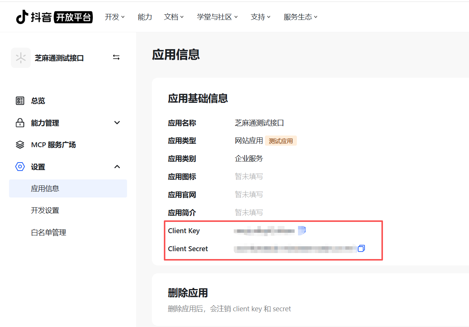469x327 pixels.
Task: Click the hexagon settings icon beside 设置
Action: pos(20,167)
